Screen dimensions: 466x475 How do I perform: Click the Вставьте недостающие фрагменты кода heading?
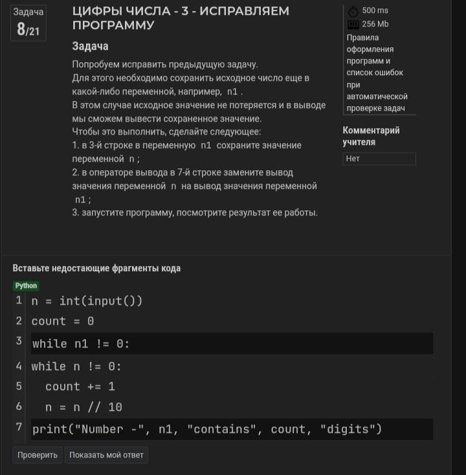96,268
